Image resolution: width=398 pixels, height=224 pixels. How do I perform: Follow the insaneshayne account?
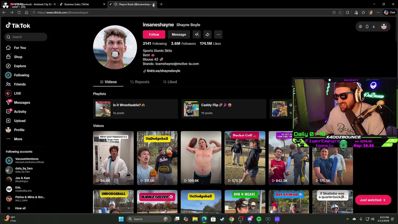pos(154,35)
